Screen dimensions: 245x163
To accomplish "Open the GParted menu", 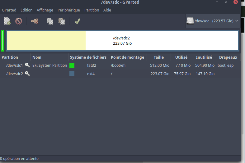I will point(9,10).
